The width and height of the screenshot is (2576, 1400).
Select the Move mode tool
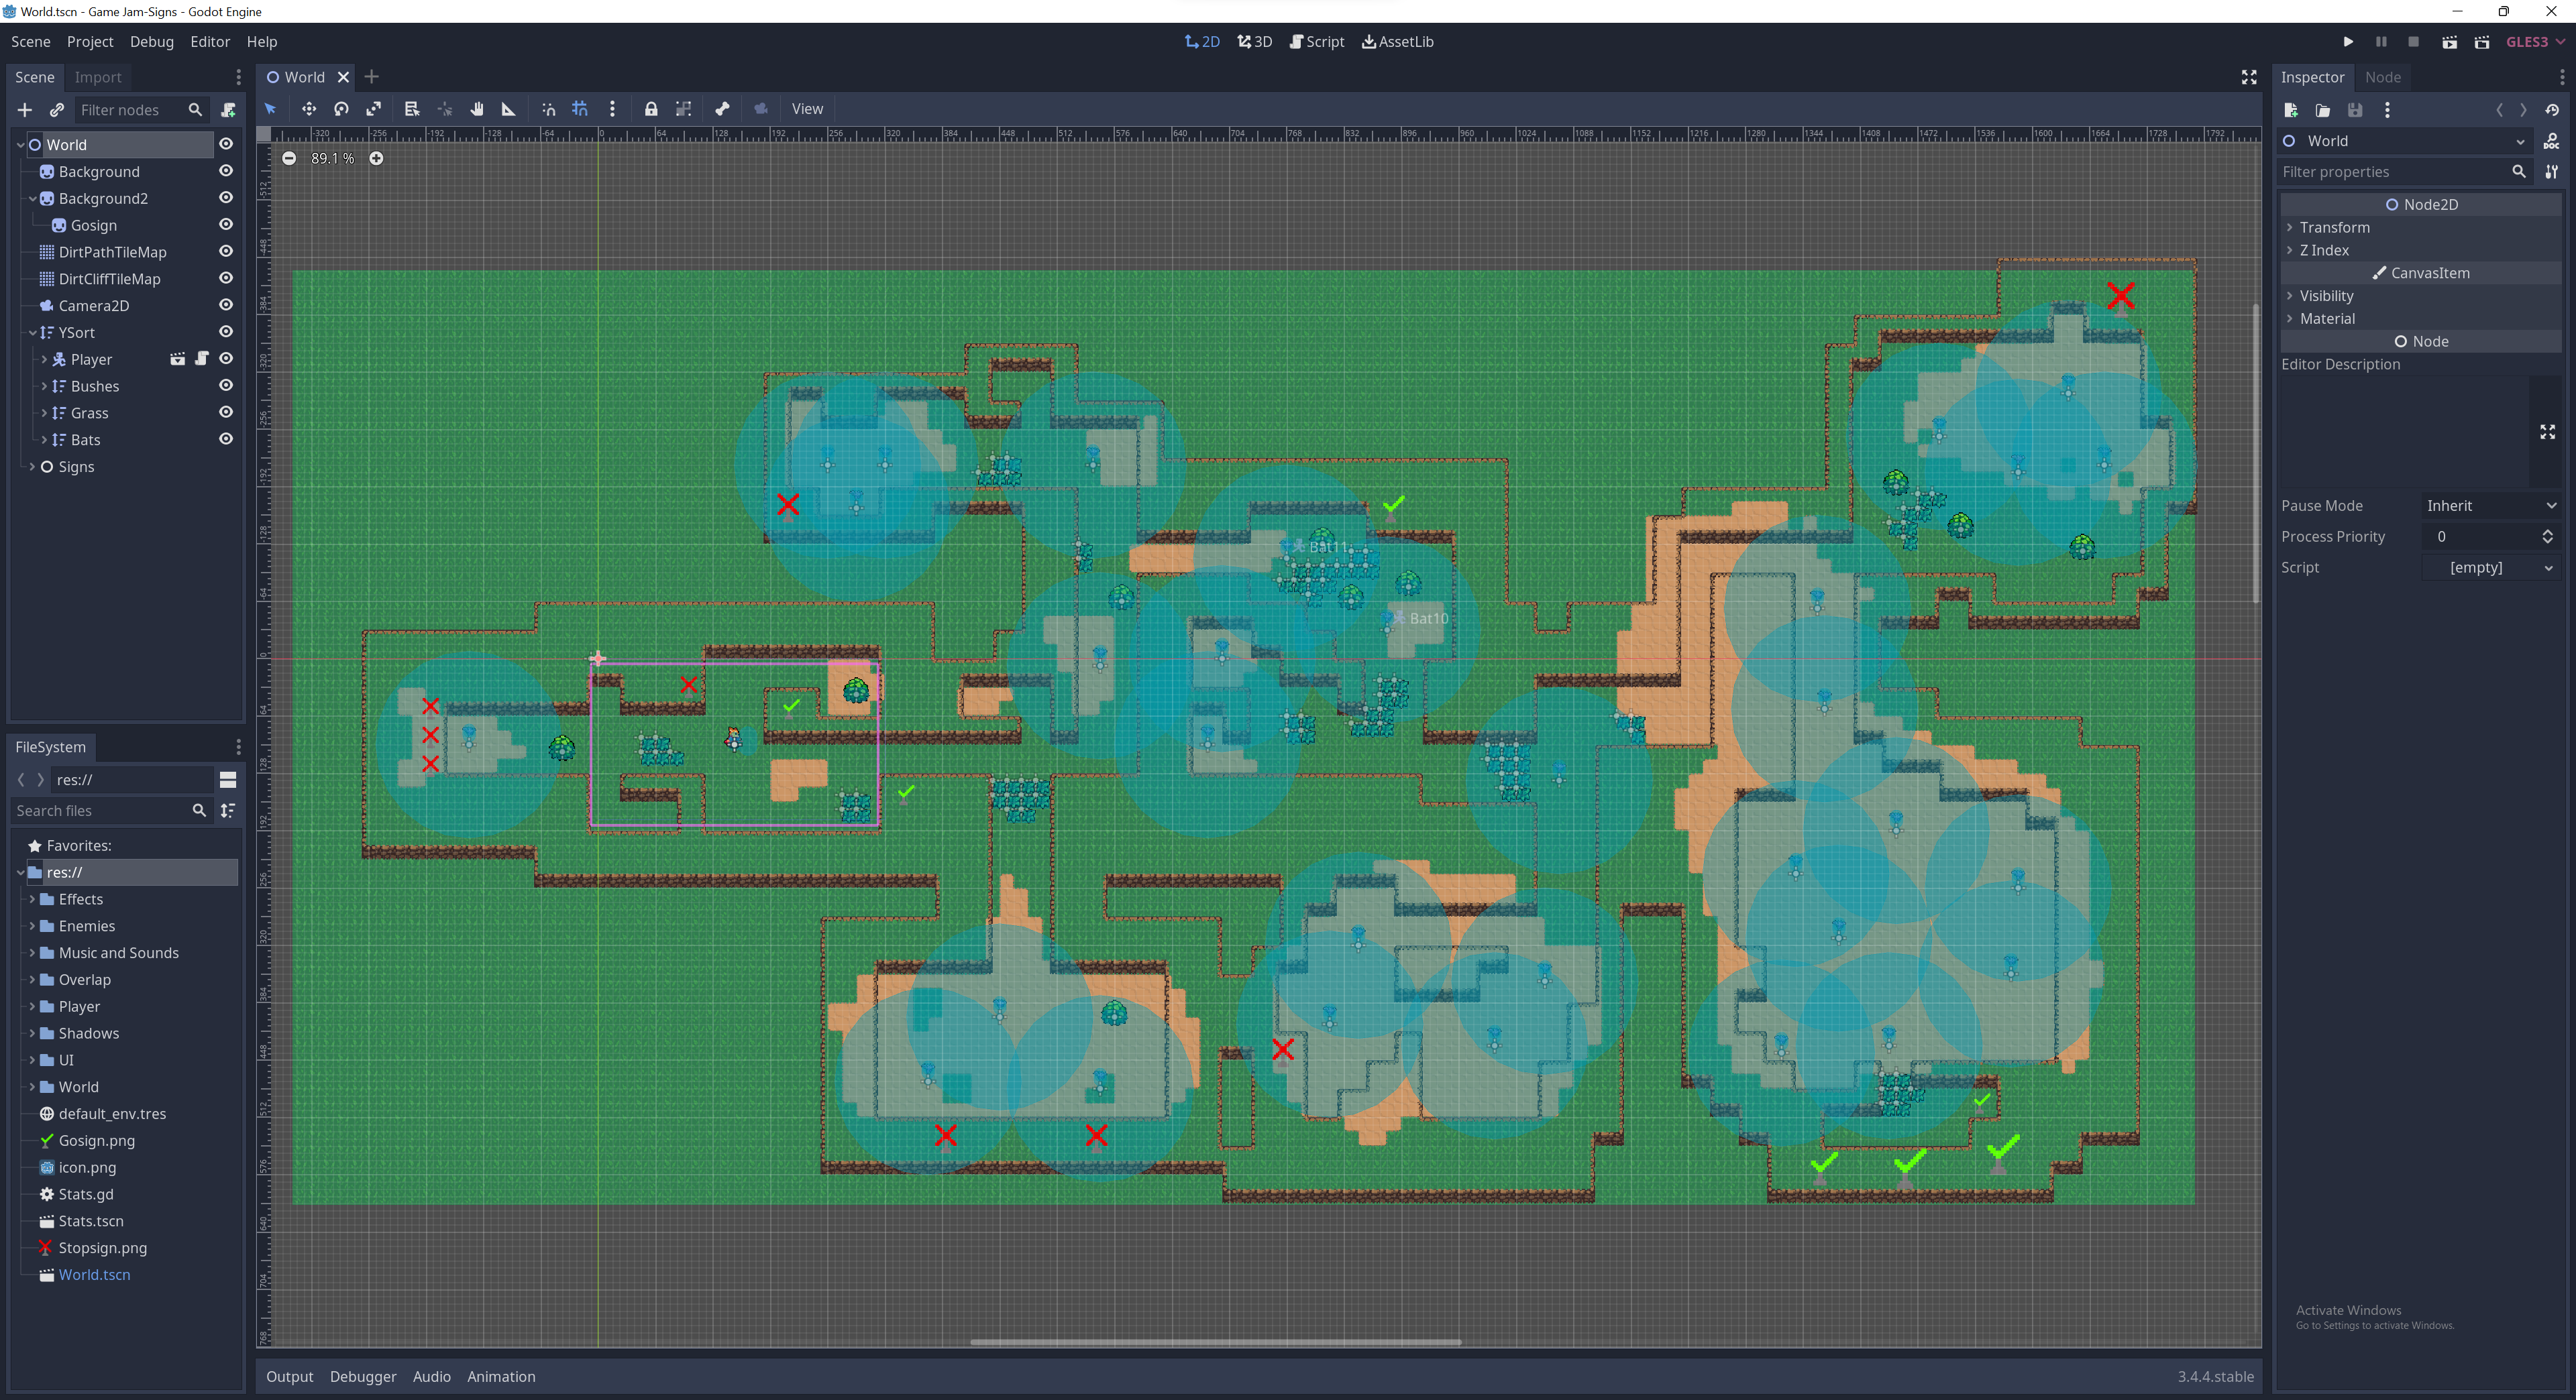point(308,109)
